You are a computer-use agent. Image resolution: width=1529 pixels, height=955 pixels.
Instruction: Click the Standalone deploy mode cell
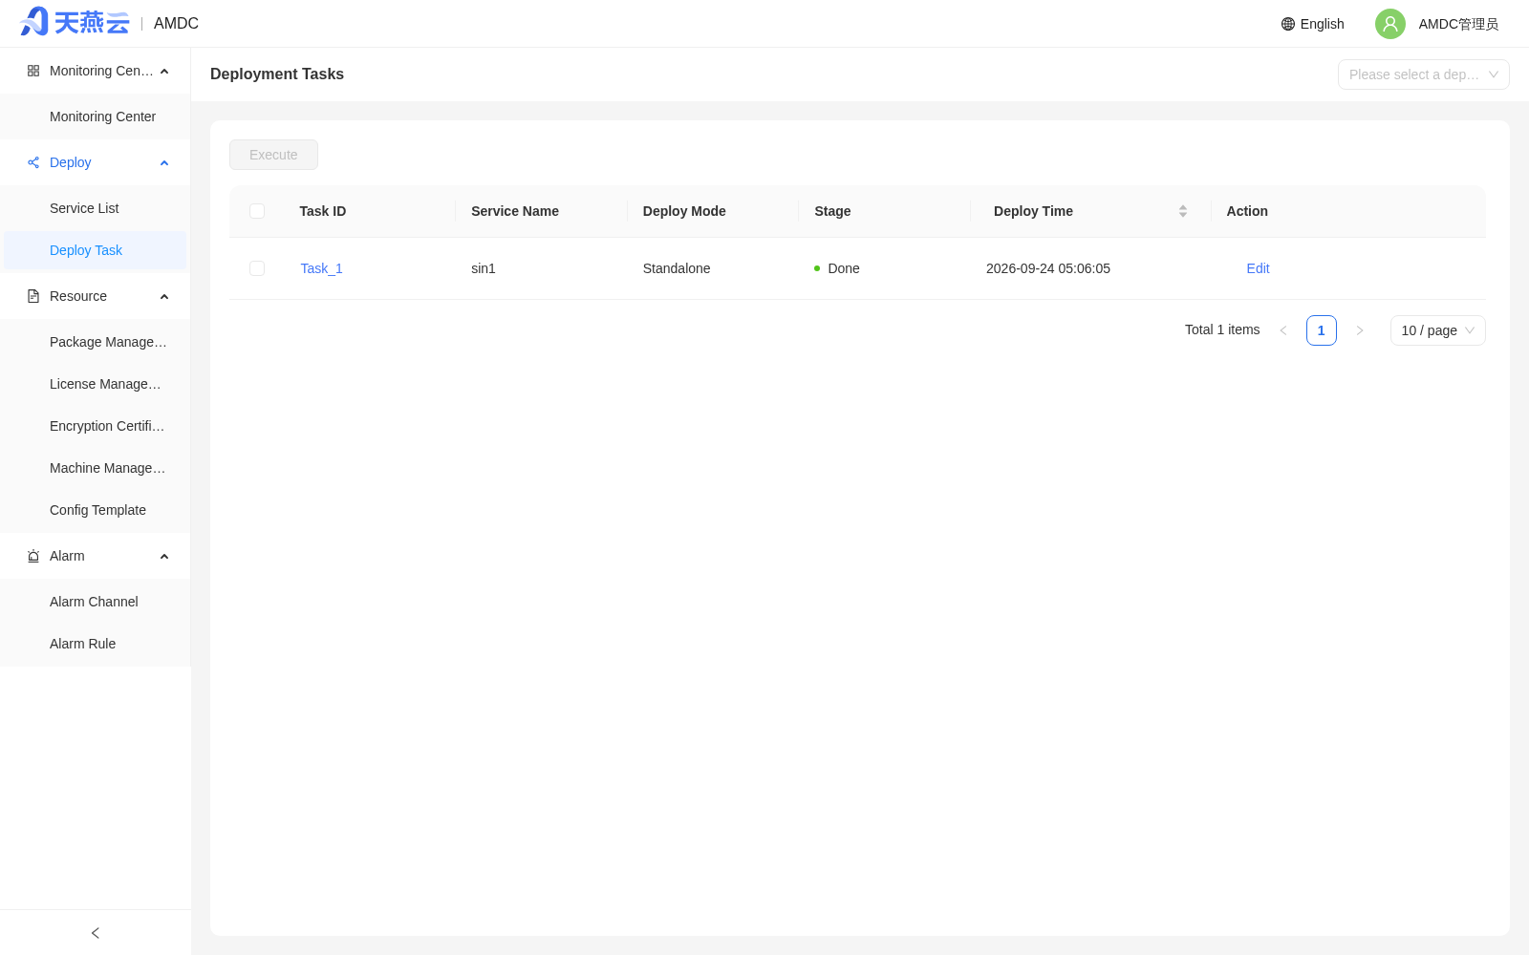coord(677,268)
